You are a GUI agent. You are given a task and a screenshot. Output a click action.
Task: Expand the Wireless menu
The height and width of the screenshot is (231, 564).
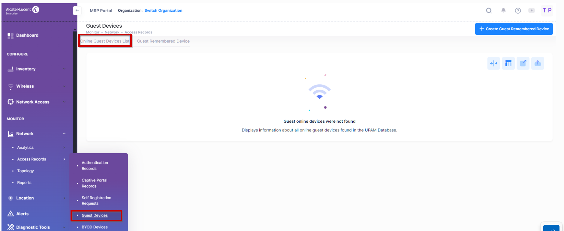pyautogui.click(x=36, y=86)
